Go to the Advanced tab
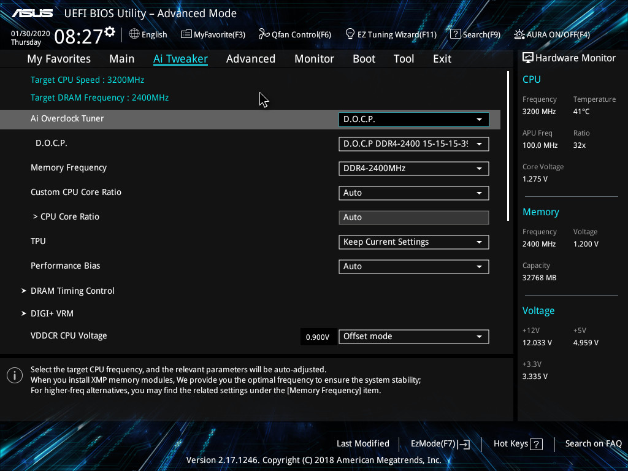The image size is (628, 471). click(251, 59)
